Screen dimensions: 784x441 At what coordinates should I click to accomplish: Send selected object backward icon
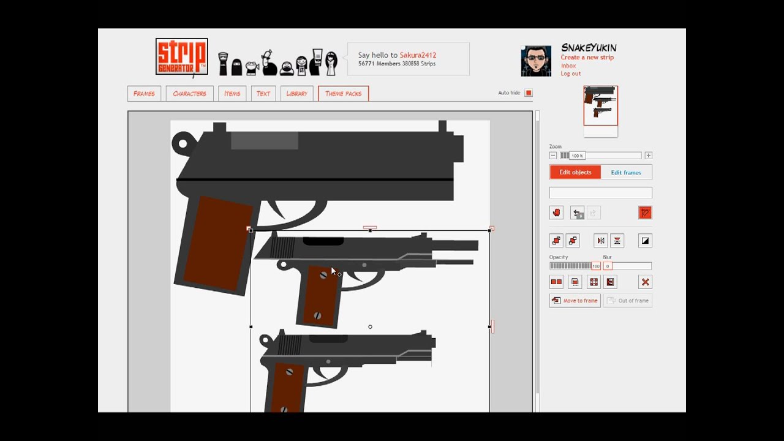[572, 241]
